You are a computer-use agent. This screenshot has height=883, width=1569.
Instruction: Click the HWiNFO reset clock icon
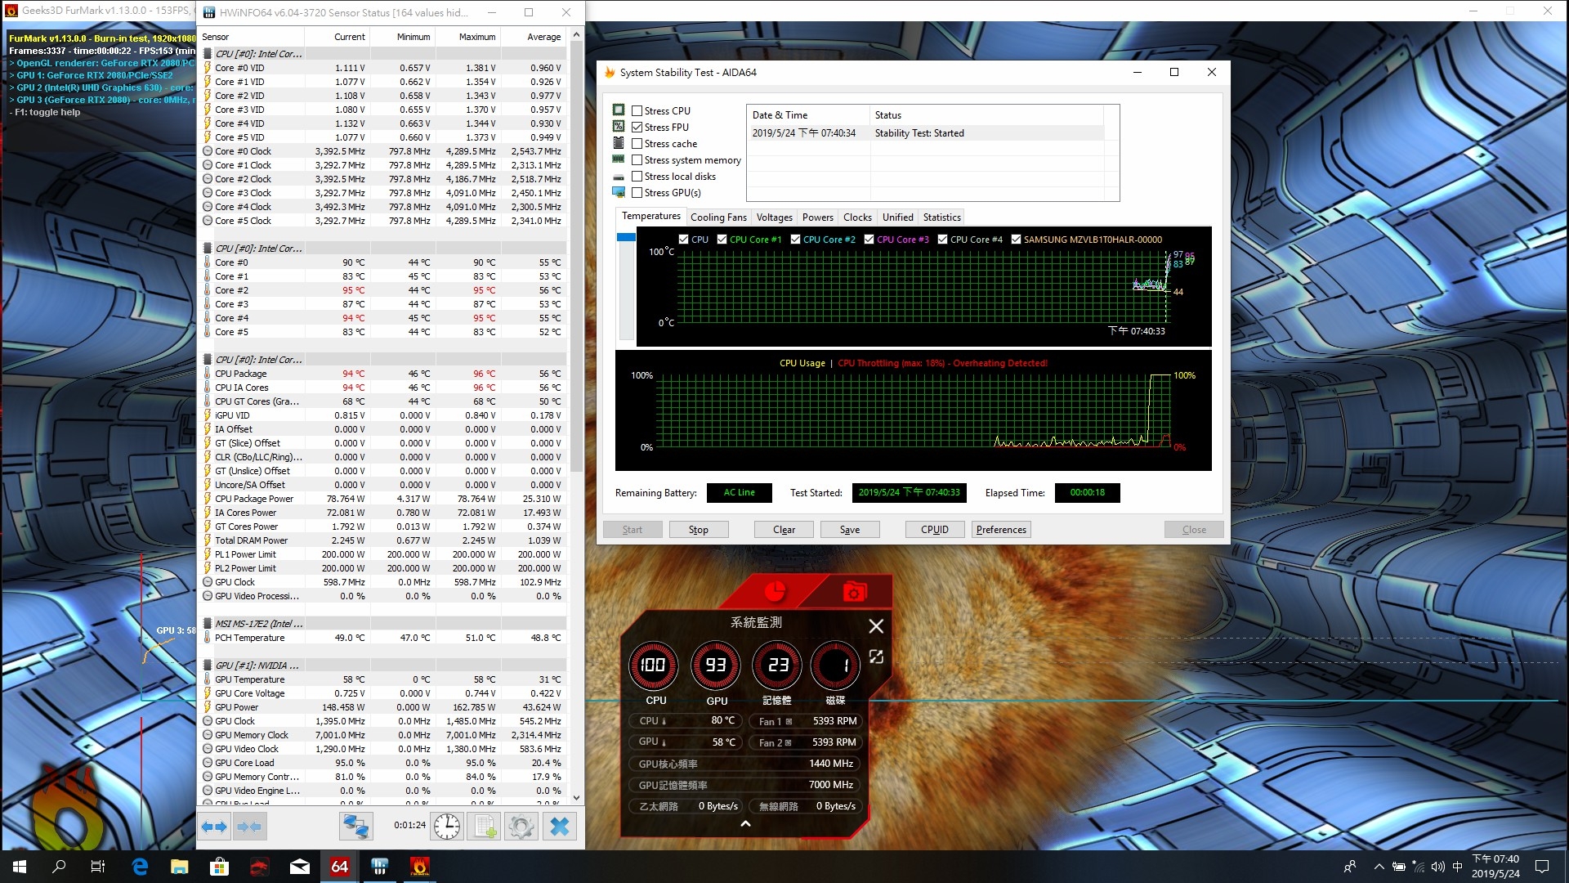pyautogui.click(x=447, y=827)
